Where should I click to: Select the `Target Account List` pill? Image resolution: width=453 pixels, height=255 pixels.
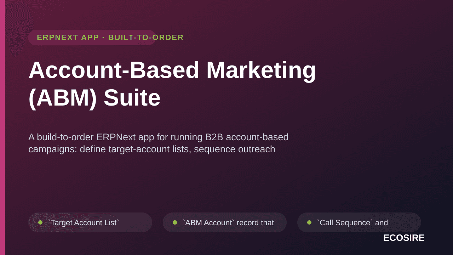pyautogui.click(x=90, y=222)
